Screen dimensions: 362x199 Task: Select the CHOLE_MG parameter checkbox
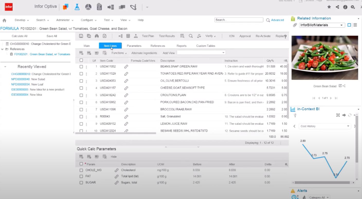[x=81, y=170]
